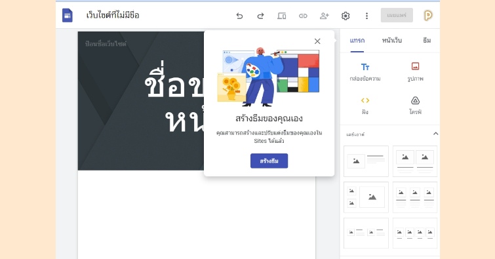
Task: Redo the last action
Action: (260, 16)
